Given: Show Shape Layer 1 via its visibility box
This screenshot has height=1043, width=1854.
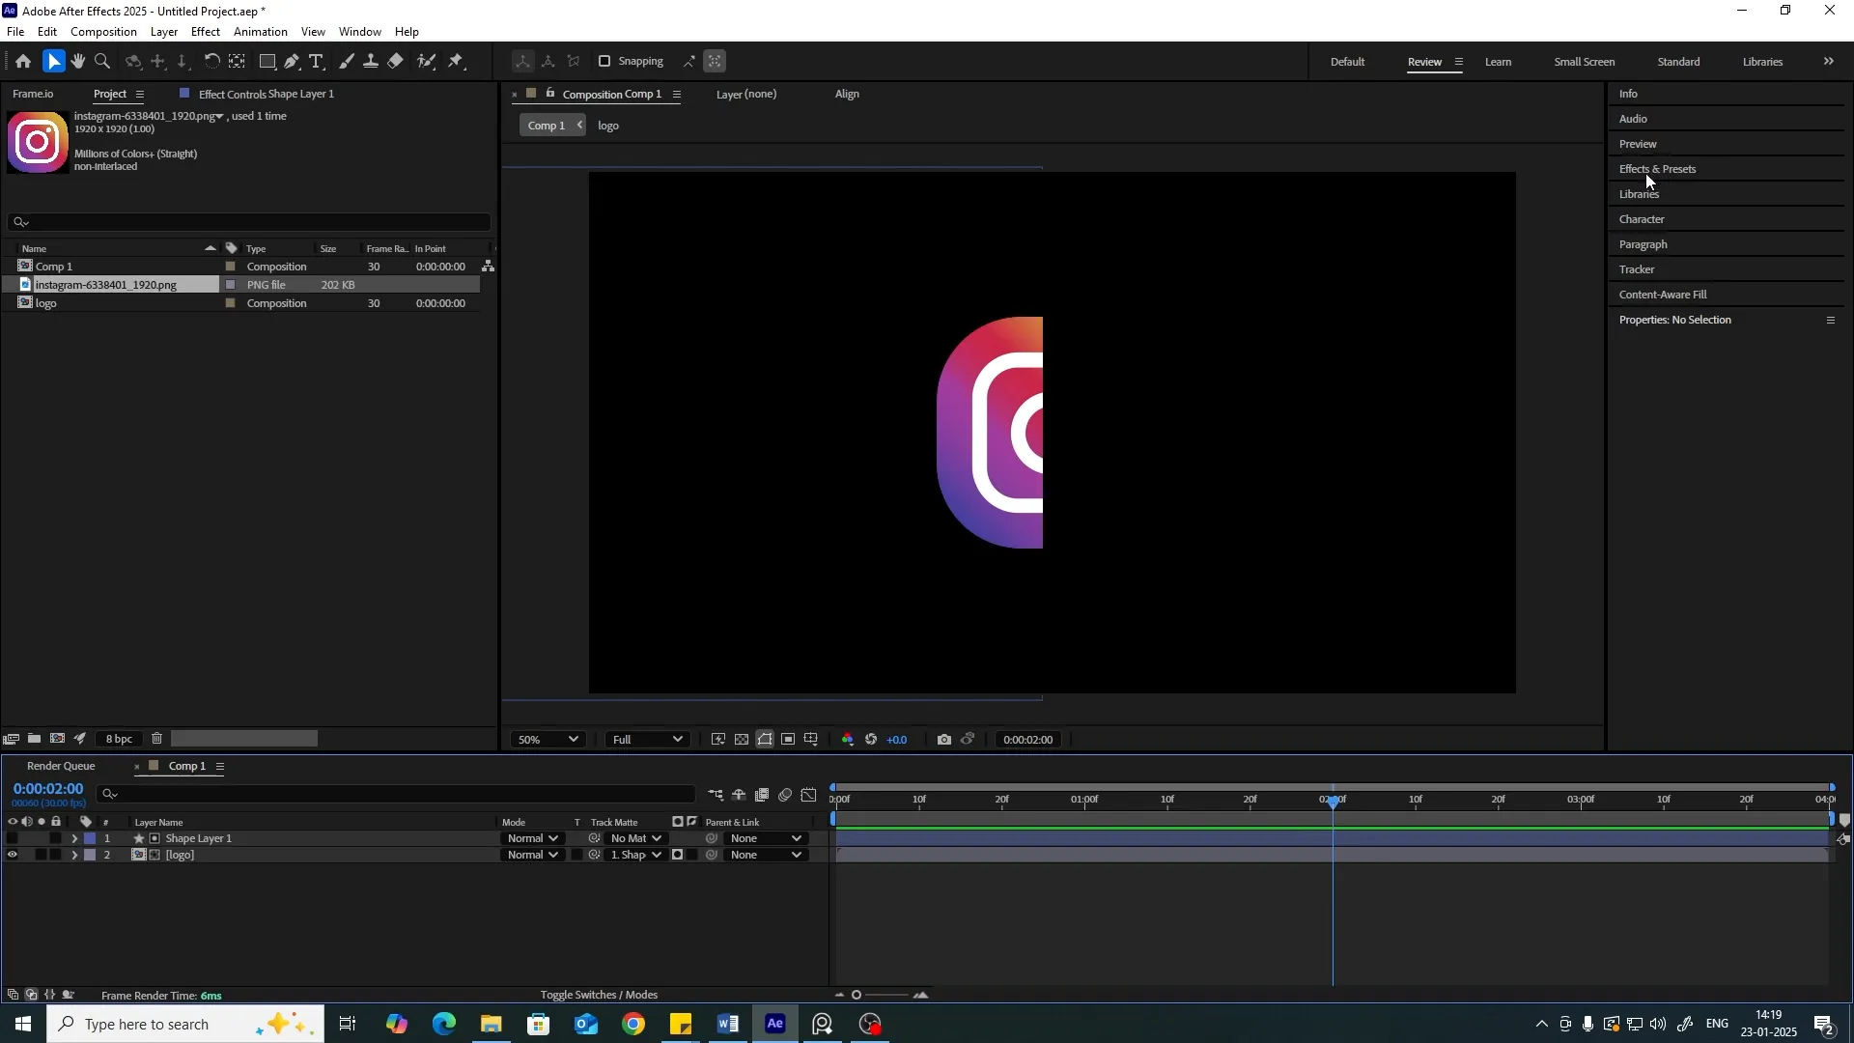Looking at the screenshot, I should point(12,838).
